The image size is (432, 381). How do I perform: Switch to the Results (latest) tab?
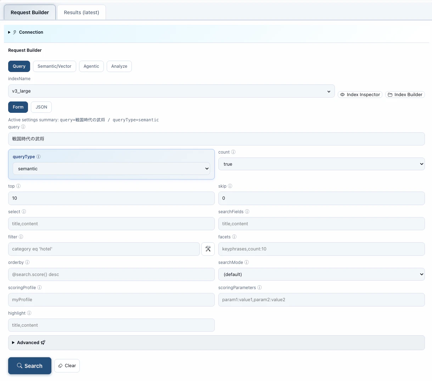(82, 12)
